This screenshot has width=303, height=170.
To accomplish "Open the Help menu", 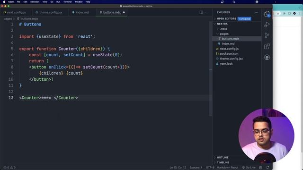I will coord(88,2).
